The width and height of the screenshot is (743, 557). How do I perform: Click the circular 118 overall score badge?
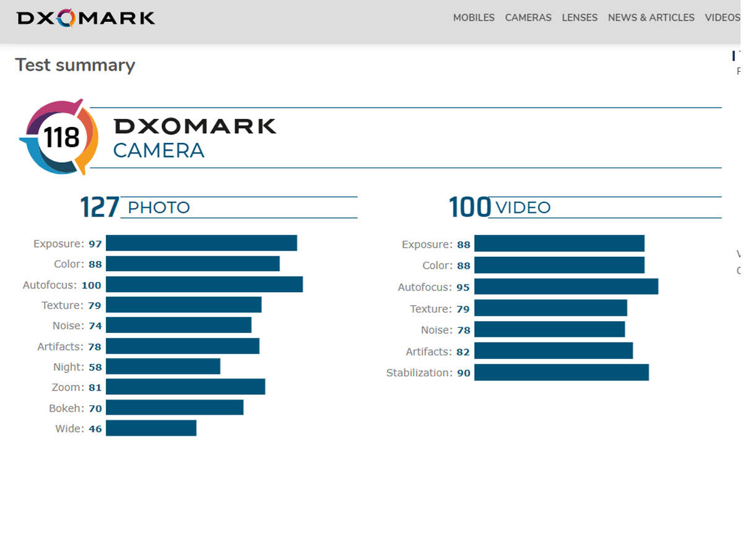point(59,137)
